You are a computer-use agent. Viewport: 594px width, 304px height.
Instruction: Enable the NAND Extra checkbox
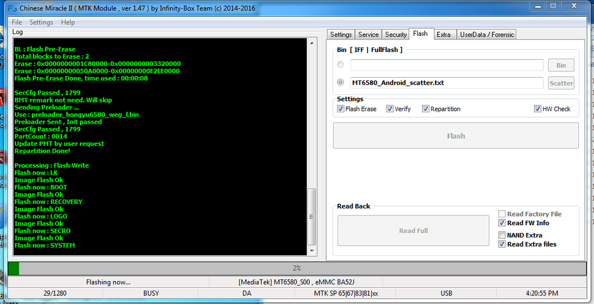click(x=502, y=235)
